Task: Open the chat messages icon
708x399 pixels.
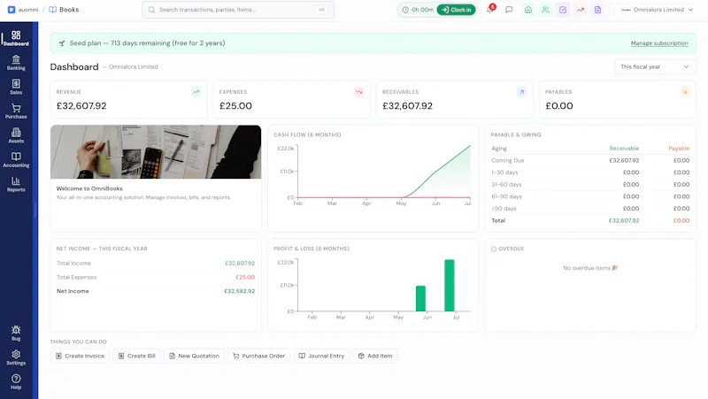Action: (x=509, y=10)
